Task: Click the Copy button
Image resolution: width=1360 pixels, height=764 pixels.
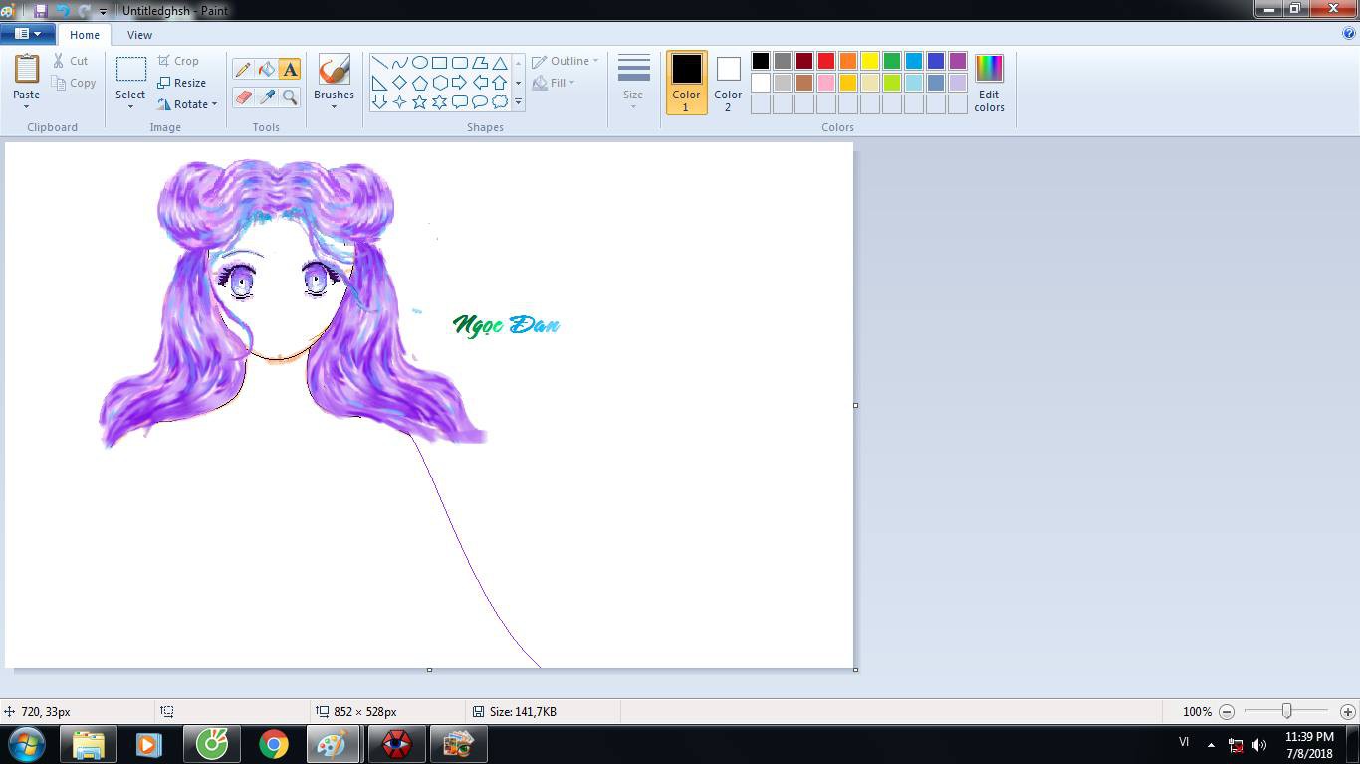Action: point(75,83)
